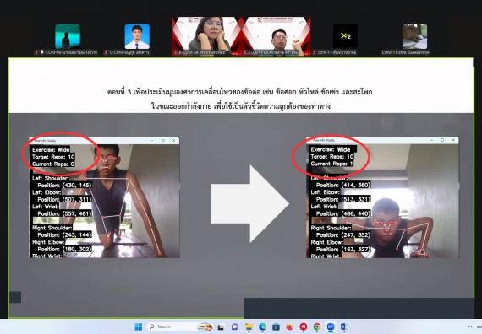Maximize the Pose Info window showing Current Reps: 1

(x=442, y=140)
